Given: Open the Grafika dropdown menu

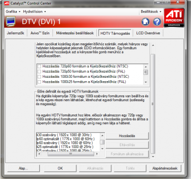Looking at the screenshot, I should pos(13,11).
